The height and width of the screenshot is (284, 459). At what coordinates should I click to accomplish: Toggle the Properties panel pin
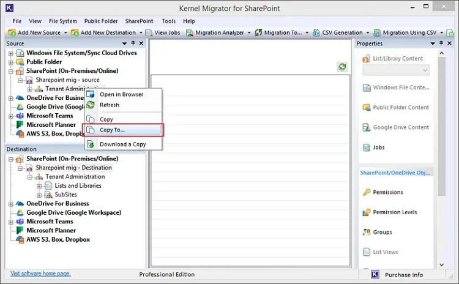(x=440, y=43)
